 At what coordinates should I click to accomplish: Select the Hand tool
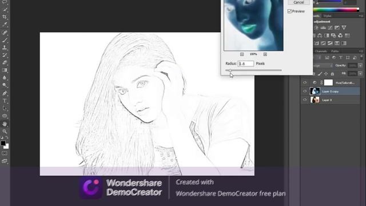click(5, 124)
